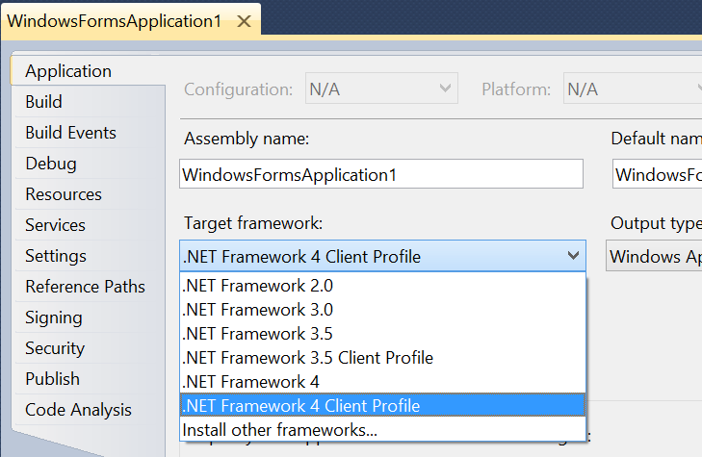Viewport: 702px width, 457px height.
Task: Click the Default namespace text field
Action: point(657,174)
